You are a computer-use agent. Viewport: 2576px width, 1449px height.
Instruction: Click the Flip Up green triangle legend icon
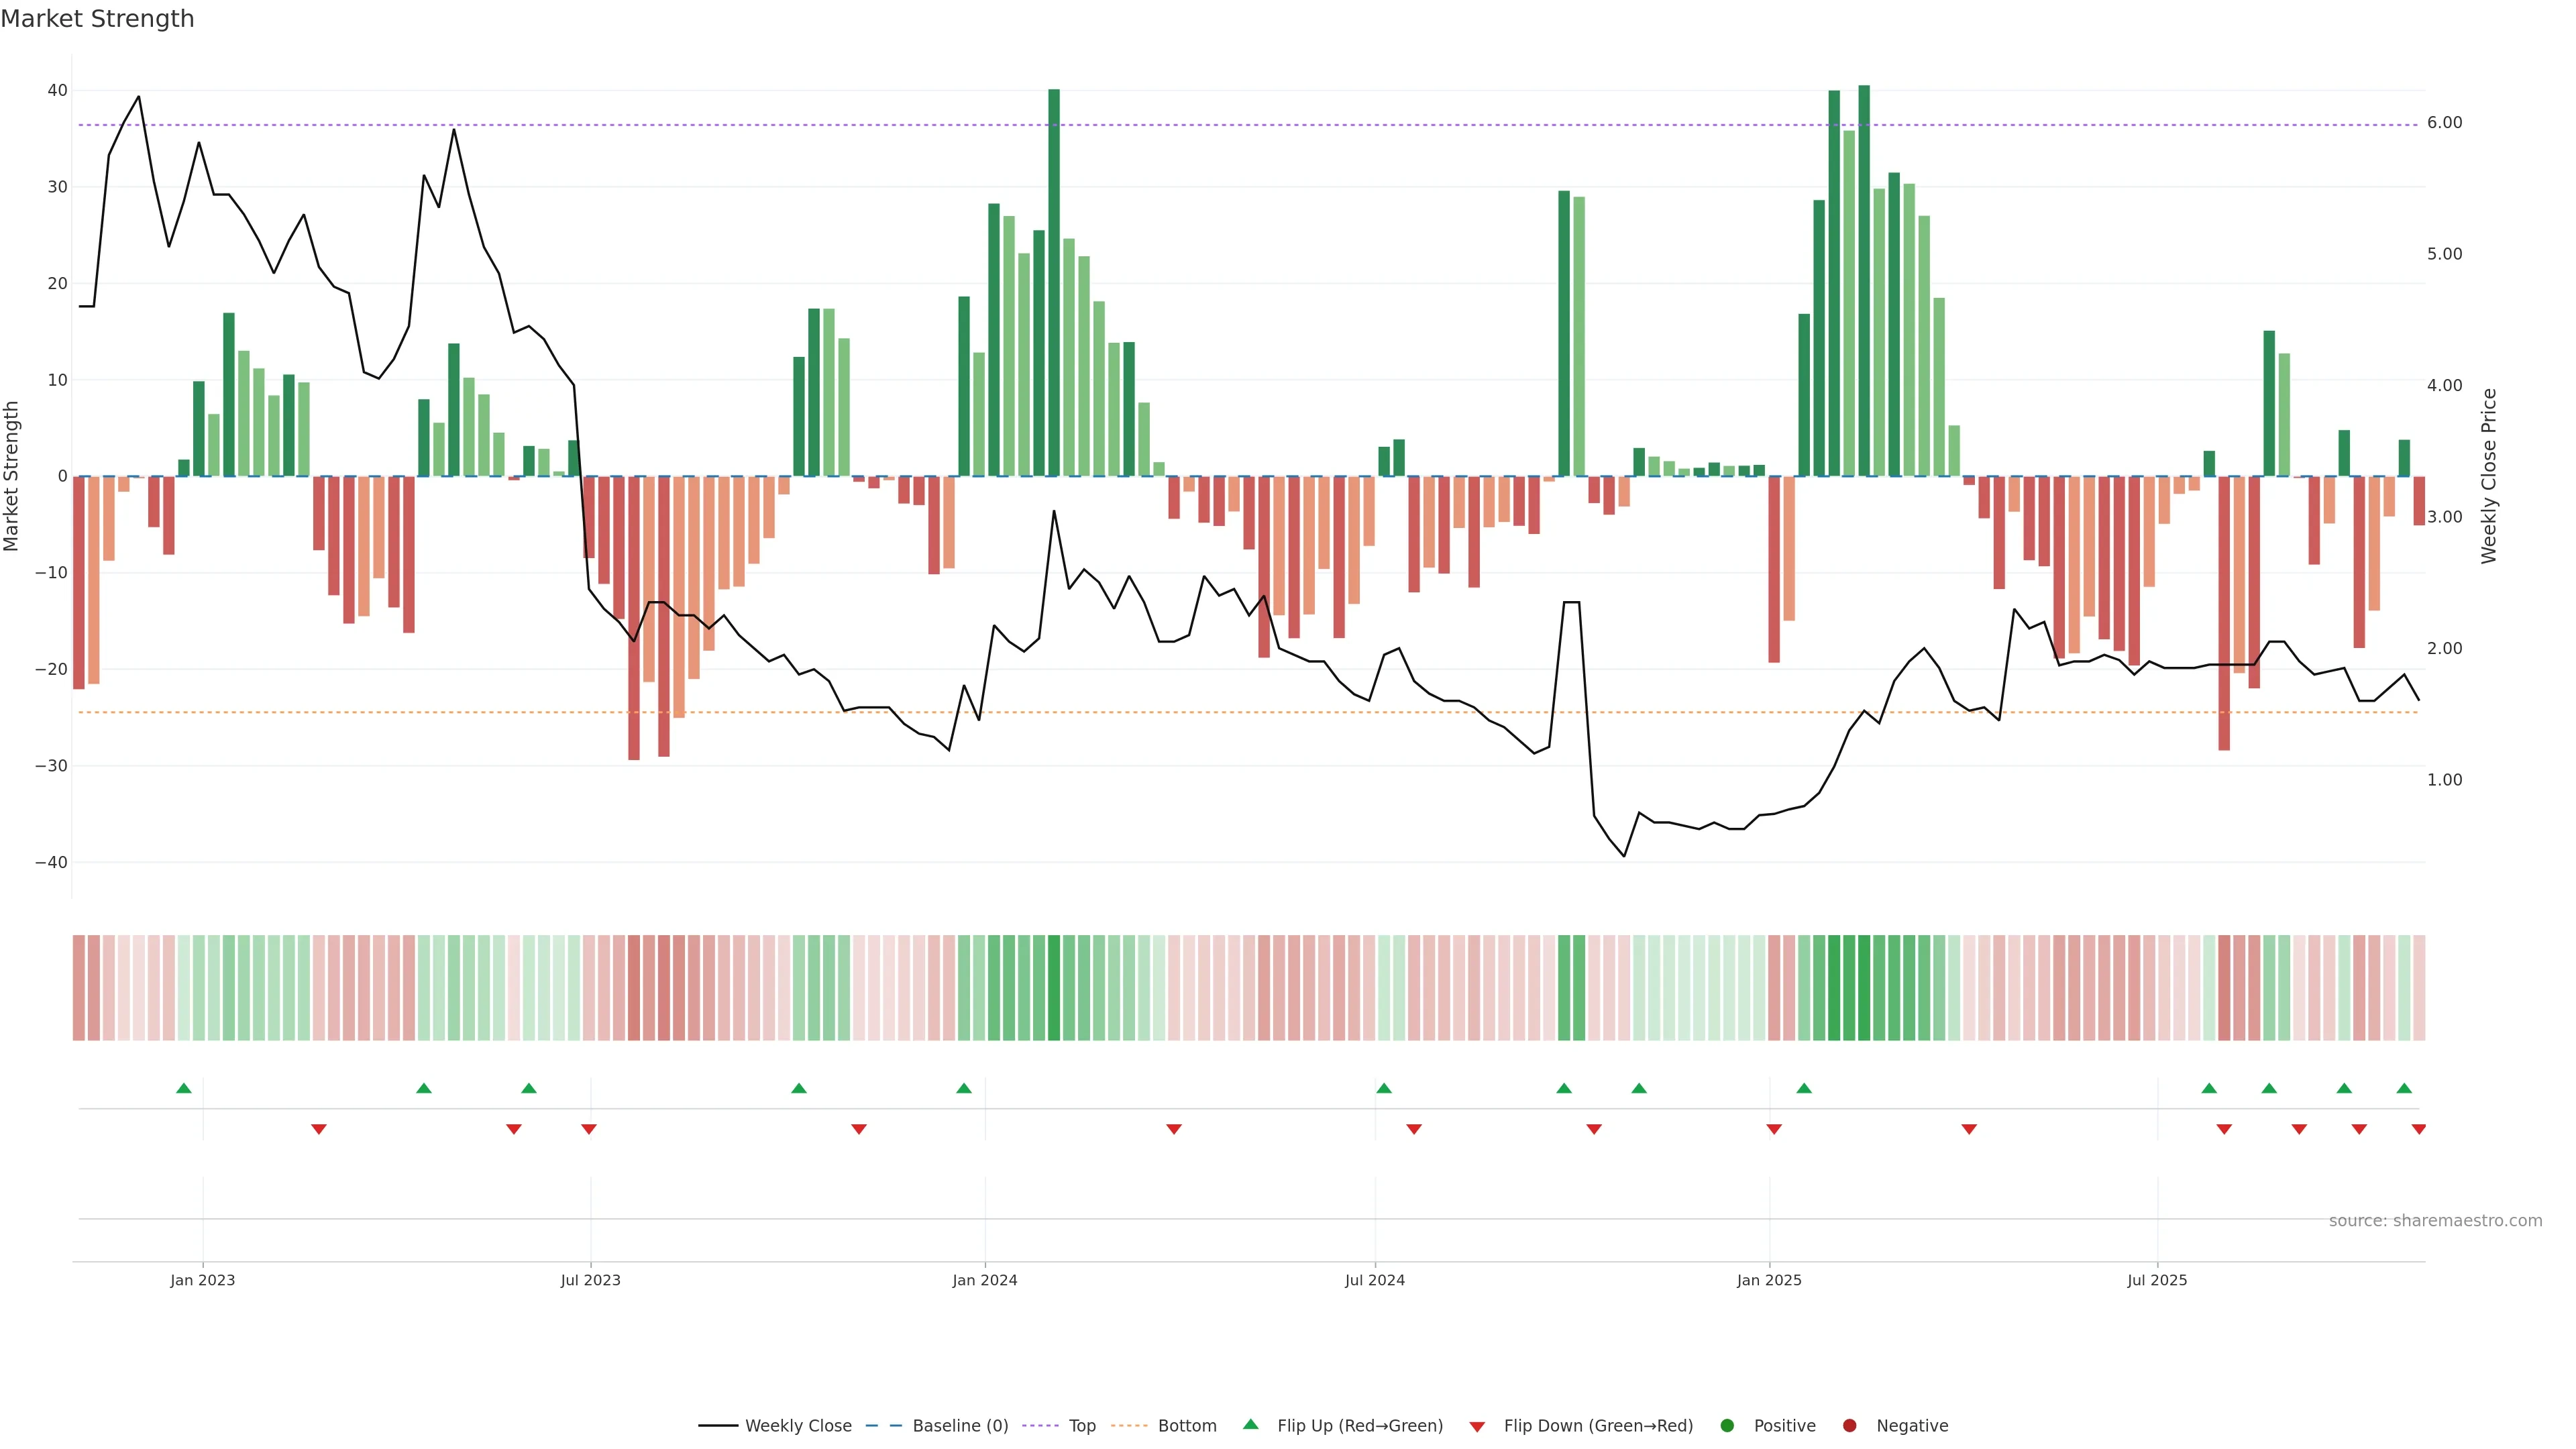1250,1425
